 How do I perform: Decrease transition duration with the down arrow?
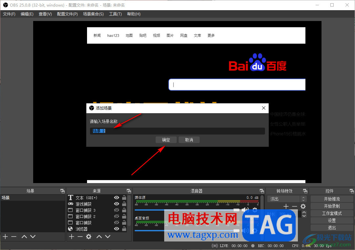pos(304,216)
